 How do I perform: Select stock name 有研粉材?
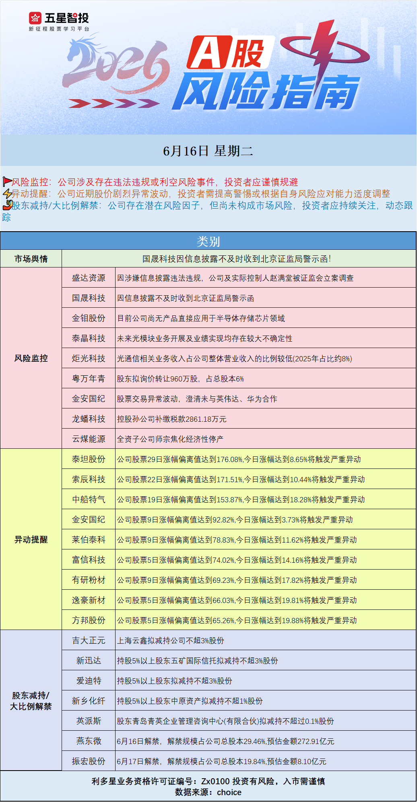[x=89, y=580]
